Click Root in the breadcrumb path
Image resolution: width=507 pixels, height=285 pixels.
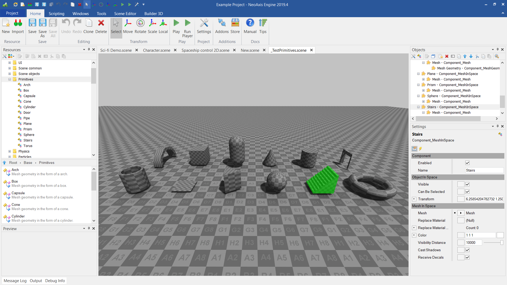click(13, 163)
